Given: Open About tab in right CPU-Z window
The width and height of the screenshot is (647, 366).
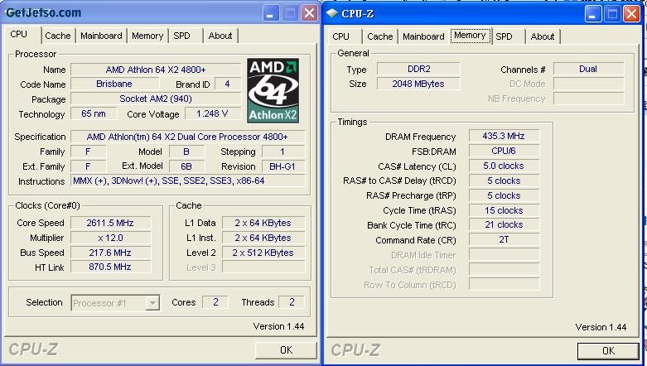Looking at the screenshot, I should coord(542,36).
